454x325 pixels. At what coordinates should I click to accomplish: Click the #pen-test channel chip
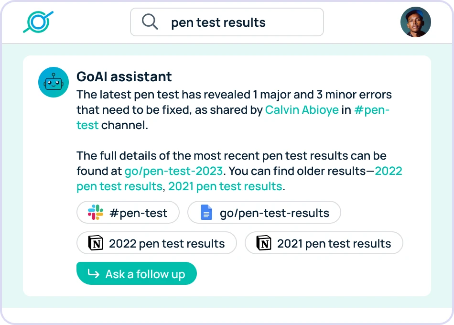(x=128, y=212)
